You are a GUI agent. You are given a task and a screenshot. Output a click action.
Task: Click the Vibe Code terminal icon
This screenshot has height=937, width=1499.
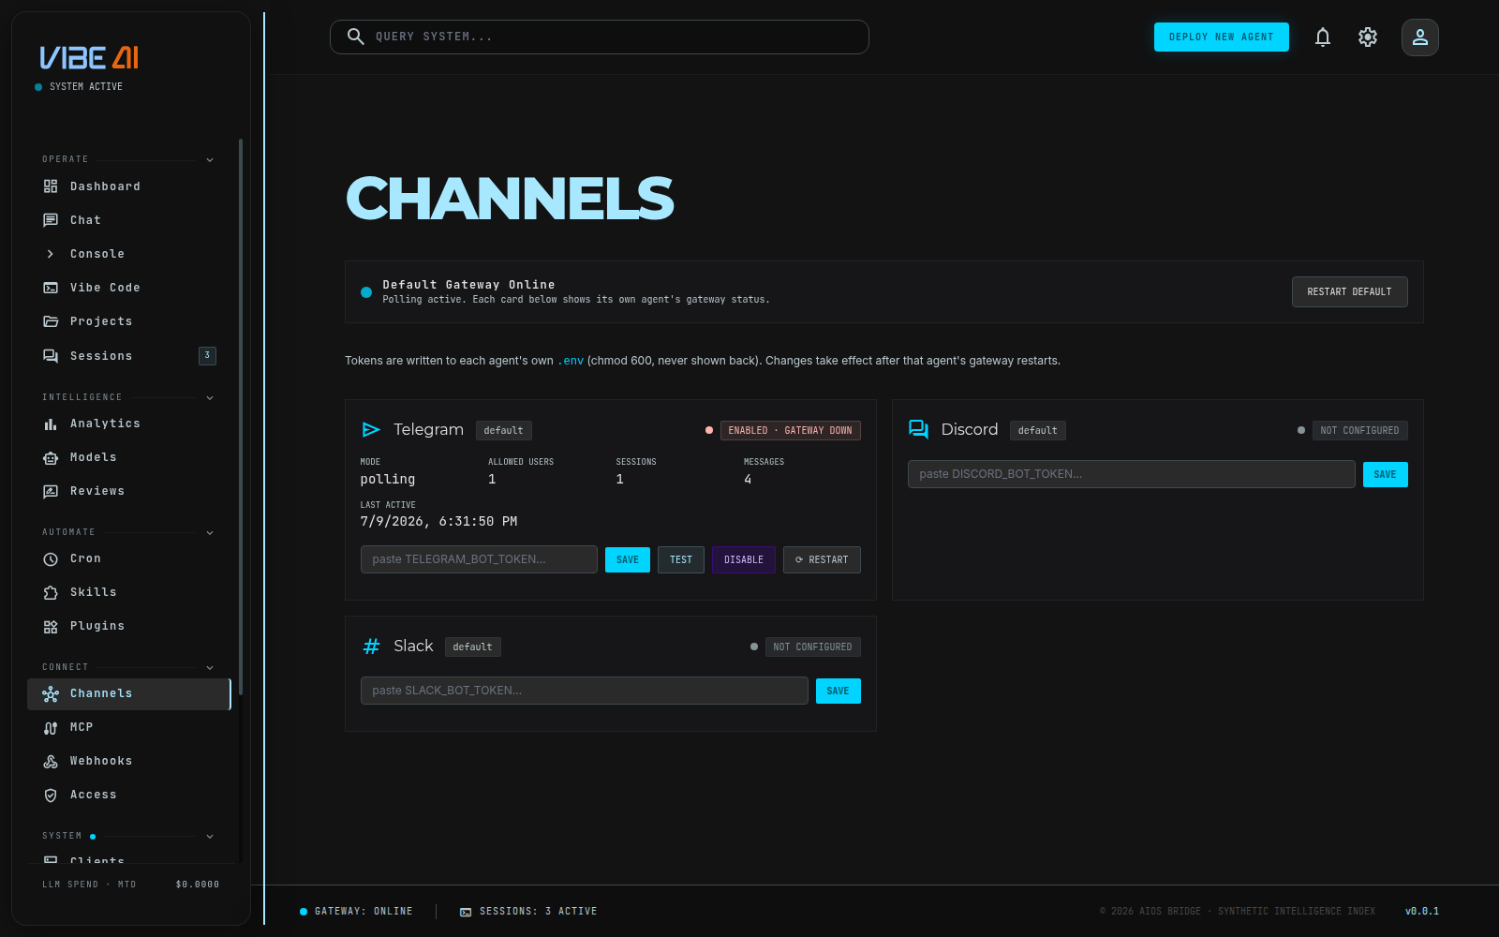[x=51, y=288]
